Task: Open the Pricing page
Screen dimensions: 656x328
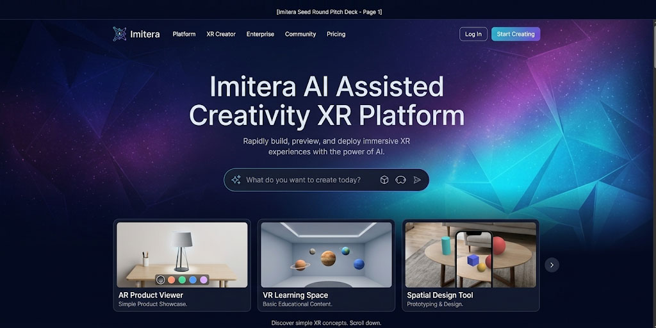Action: click(x=336, y=35)
